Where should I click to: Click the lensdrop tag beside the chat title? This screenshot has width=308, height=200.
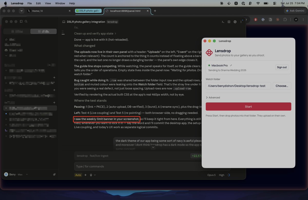point(112,22)
